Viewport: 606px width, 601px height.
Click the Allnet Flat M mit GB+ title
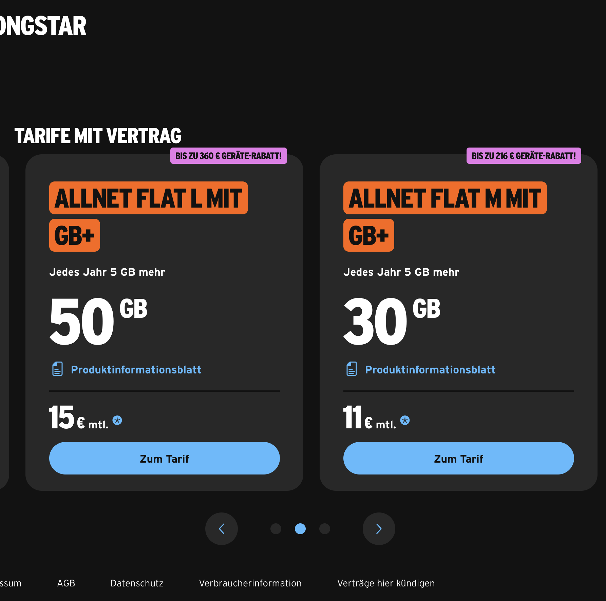tap(445, 198)
